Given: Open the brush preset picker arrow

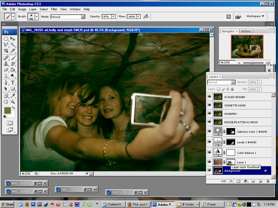Looking at the screenshot, I should (36, 17).
